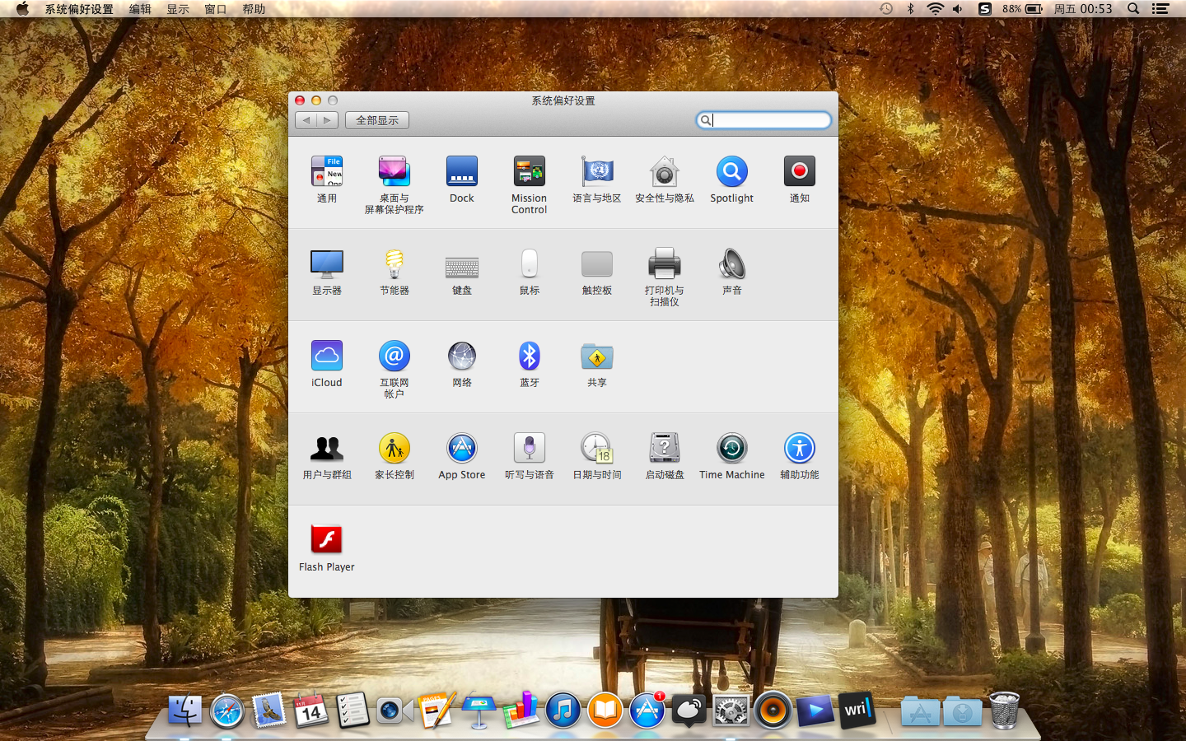
Task: Click the Bluetooth menu bar icon
Action: 910,9
